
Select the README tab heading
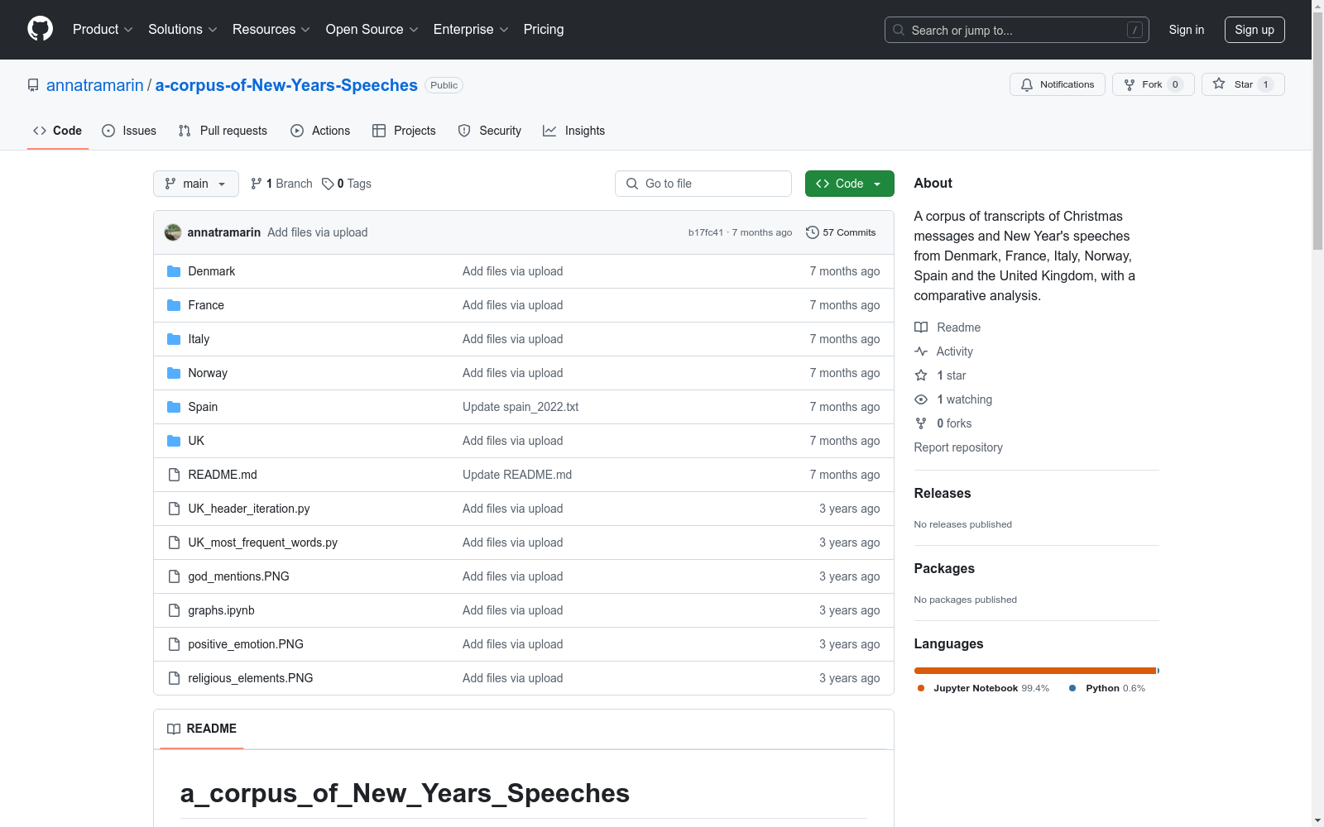coord(202,729)
